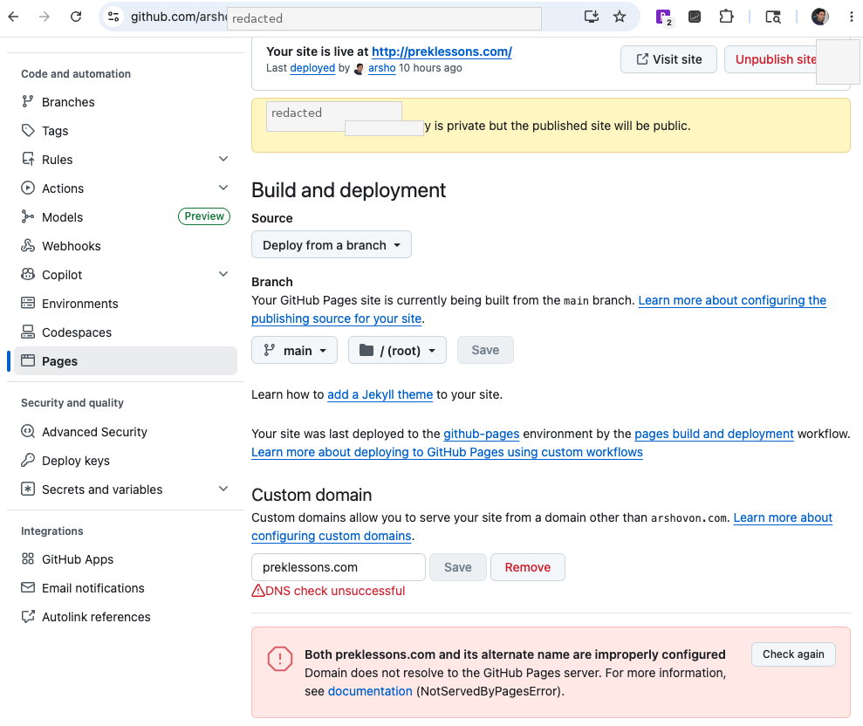Open the documentation link in error box

click(x=370, y=691)
